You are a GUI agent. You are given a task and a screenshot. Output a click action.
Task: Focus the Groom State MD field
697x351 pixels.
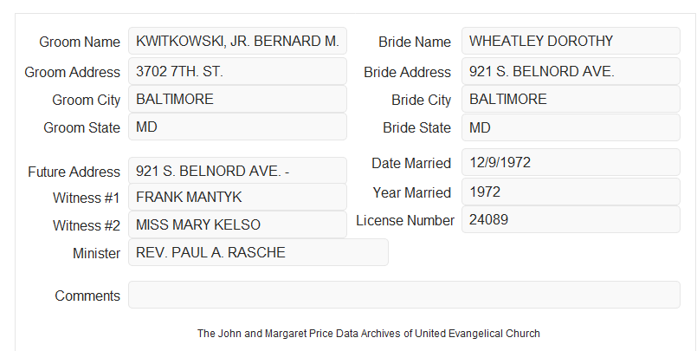click(x=237, y=127)
